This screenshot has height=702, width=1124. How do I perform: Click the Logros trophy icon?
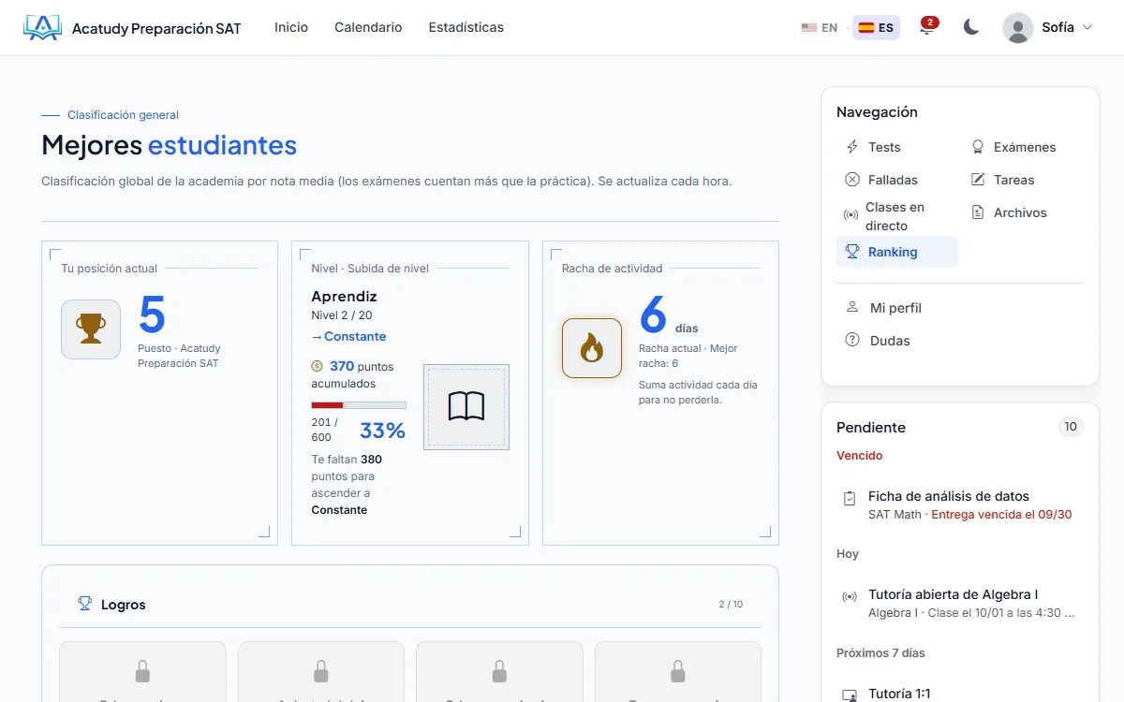click(84, 605)
